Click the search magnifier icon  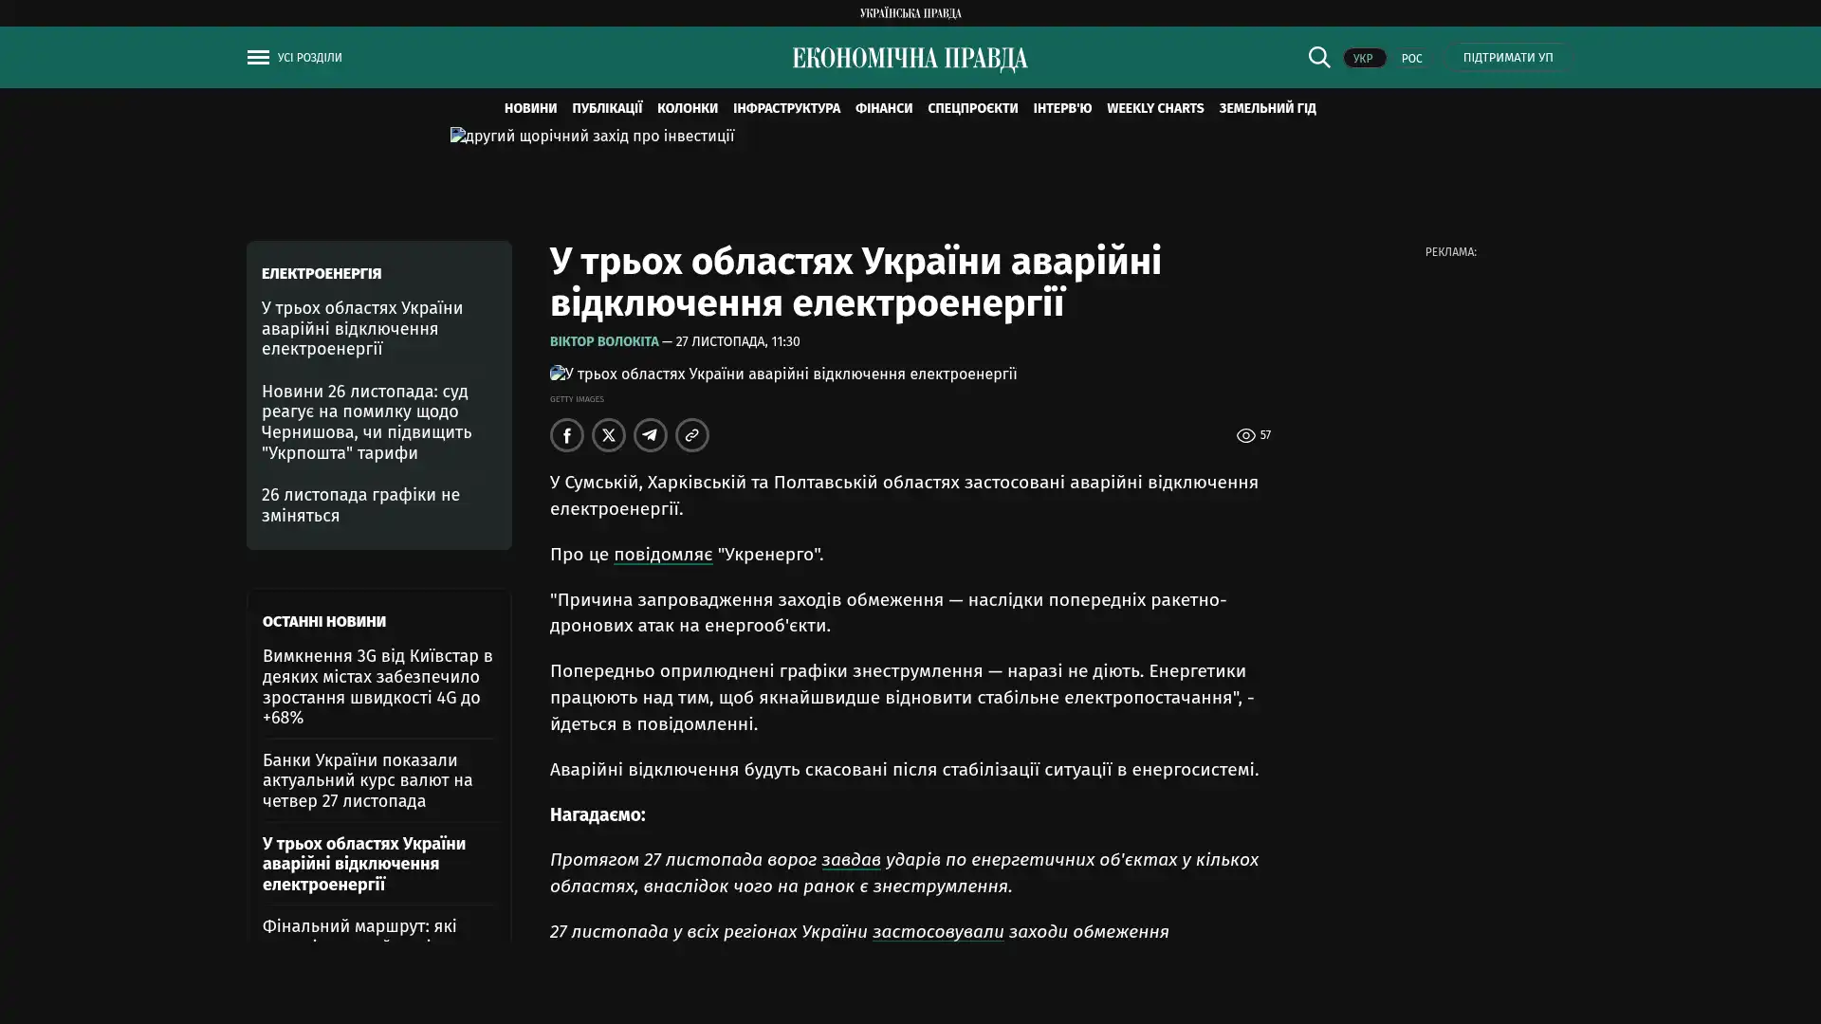[x=1318, y=58]
